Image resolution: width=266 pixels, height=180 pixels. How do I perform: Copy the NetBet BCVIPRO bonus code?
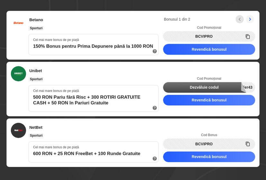[x=248, y=144]
